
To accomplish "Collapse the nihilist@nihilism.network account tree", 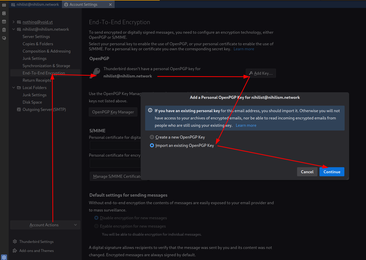I will tap(14, 29).
